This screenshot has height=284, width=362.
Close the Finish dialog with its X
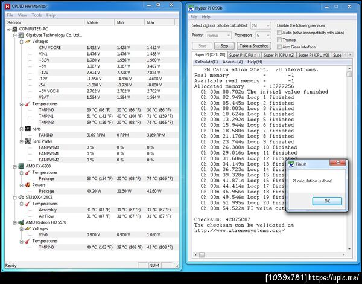[338, 163]
